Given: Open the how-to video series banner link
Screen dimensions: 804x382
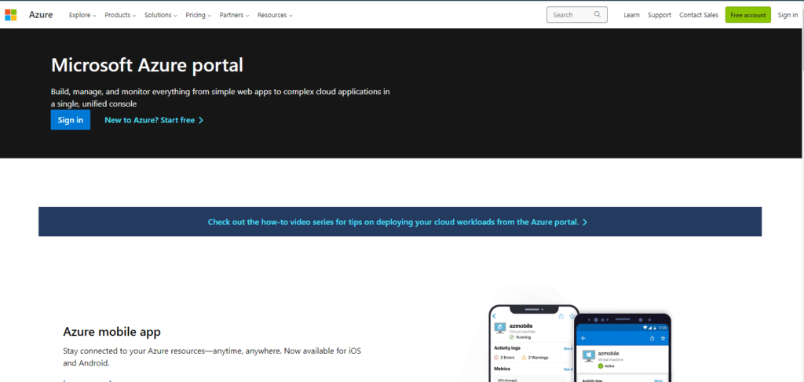Looking at the screenshot, I should click(x=397, y=222).
